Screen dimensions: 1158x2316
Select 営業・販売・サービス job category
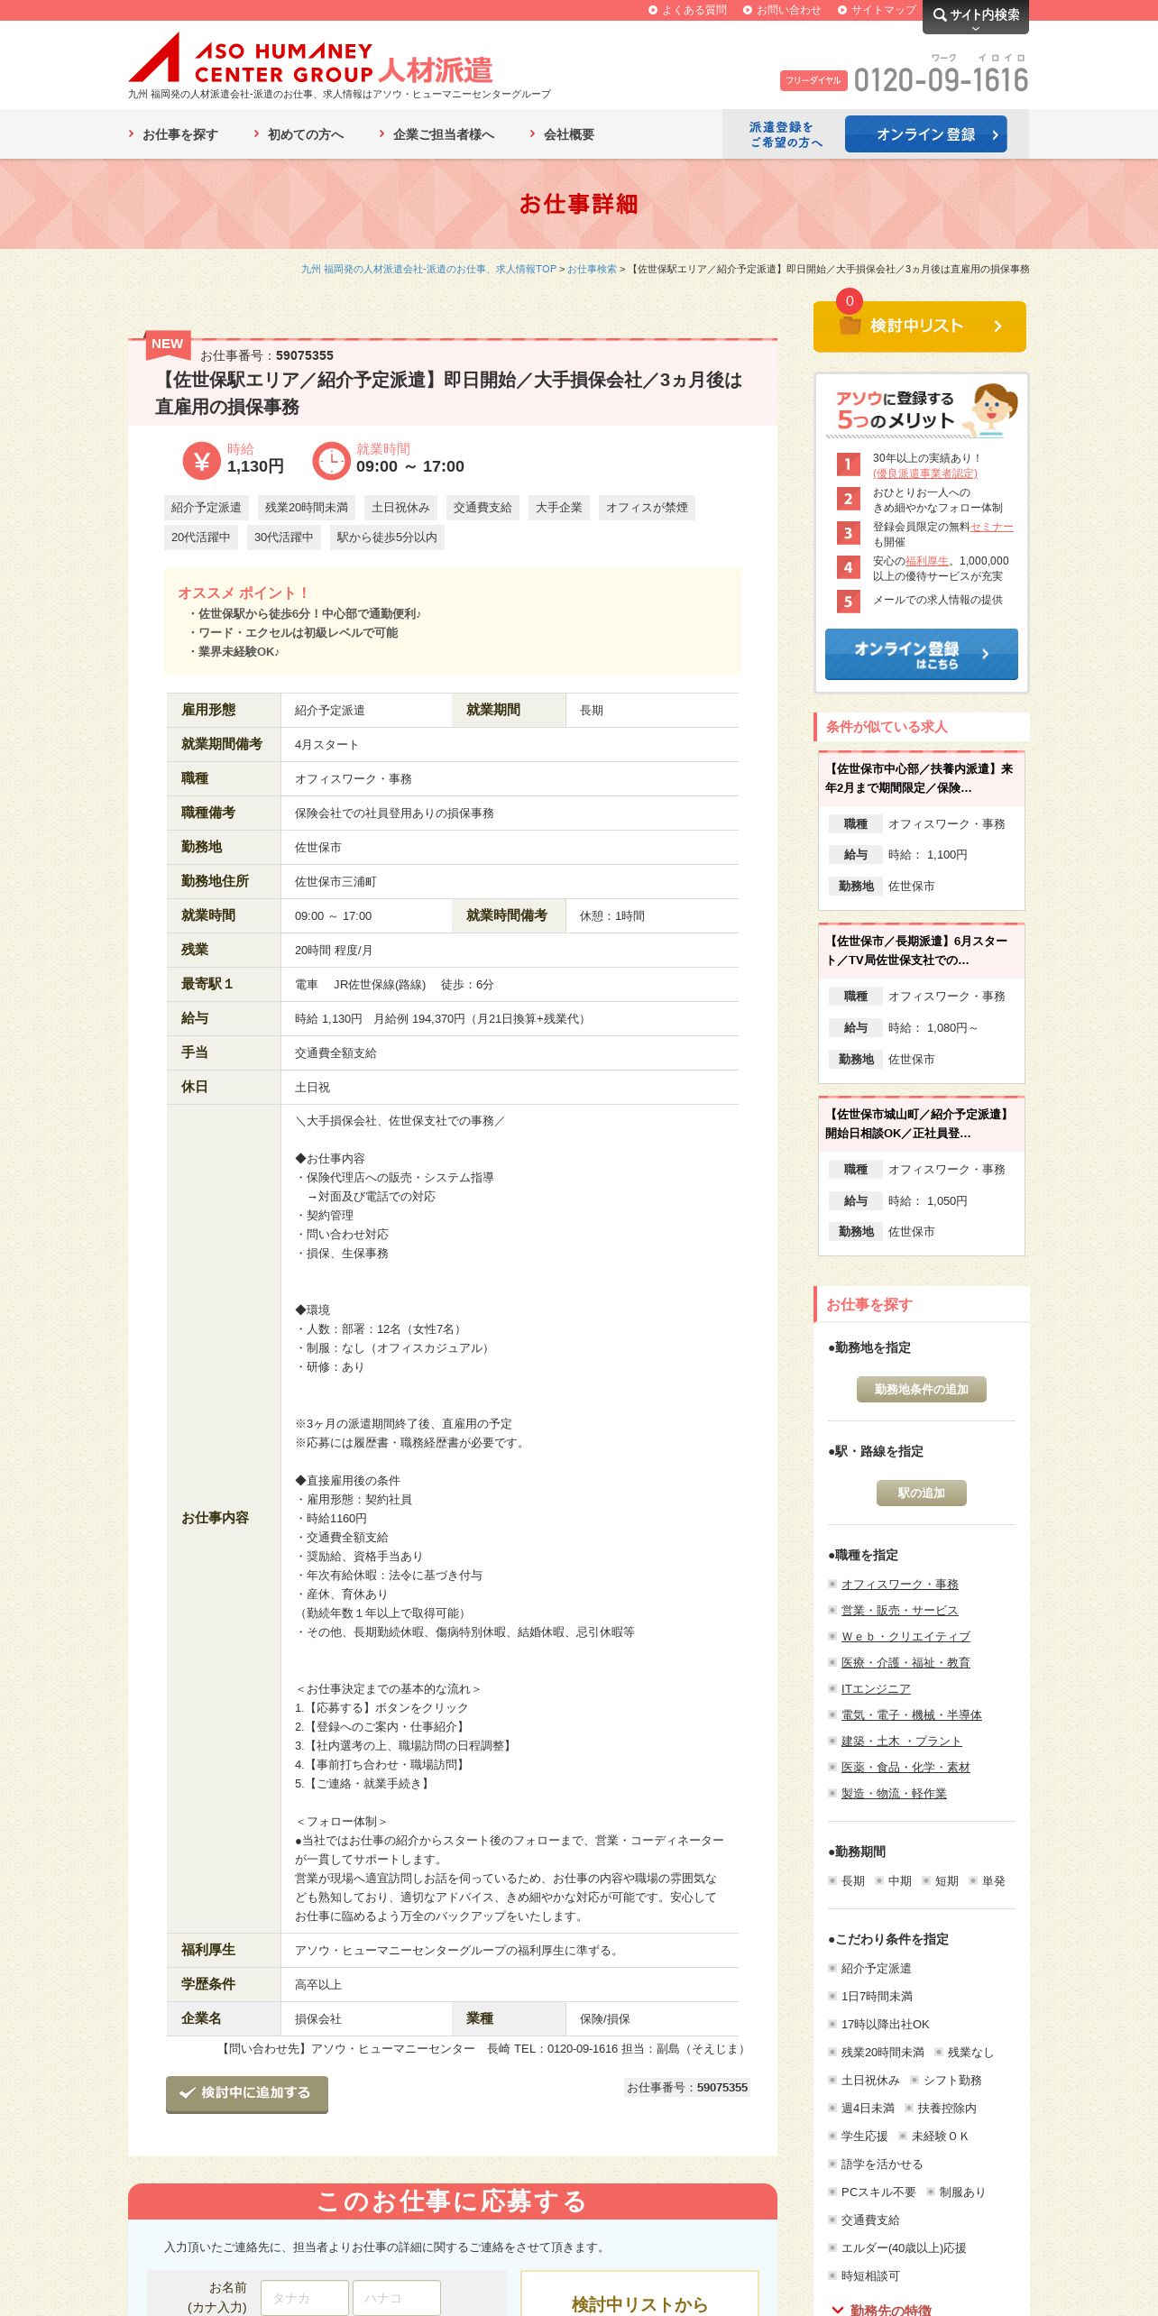pyautogui.click(x=899, y=1610)
